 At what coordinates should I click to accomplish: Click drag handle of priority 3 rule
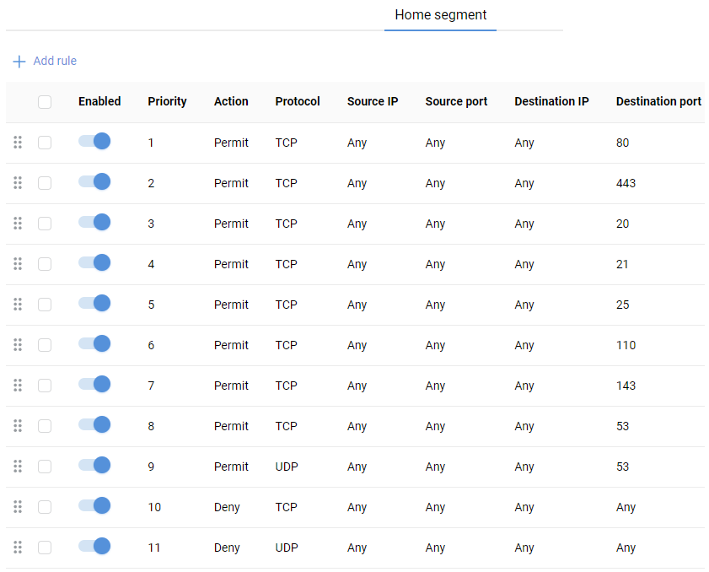click(x=18, y=224)
